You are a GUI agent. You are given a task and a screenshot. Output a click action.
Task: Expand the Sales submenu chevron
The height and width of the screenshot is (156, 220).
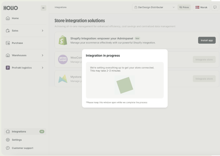coord(42,31)
